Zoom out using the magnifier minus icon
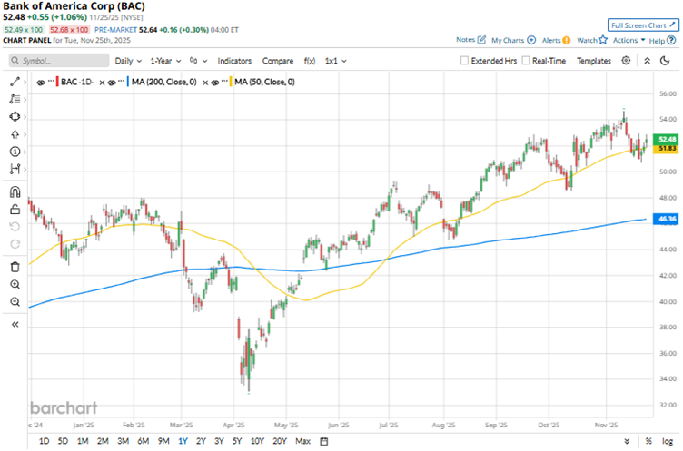The image size is (683, 451). click(15, 300)
